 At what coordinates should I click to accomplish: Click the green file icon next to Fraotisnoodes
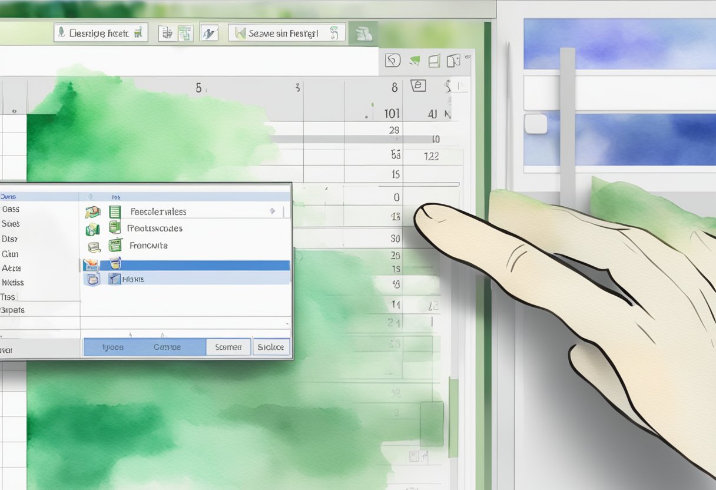(x=114, y=229)
